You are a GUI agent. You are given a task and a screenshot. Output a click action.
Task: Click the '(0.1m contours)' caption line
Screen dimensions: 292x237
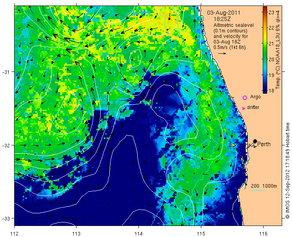coord(230,30)
